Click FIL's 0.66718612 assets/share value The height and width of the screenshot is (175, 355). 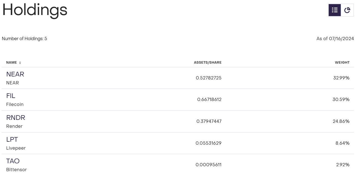pos(209,100)
